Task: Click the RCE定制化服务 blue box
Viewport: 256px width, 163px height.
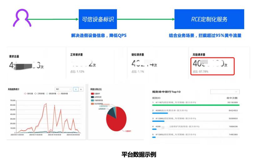Action: [x=209, y=19]
